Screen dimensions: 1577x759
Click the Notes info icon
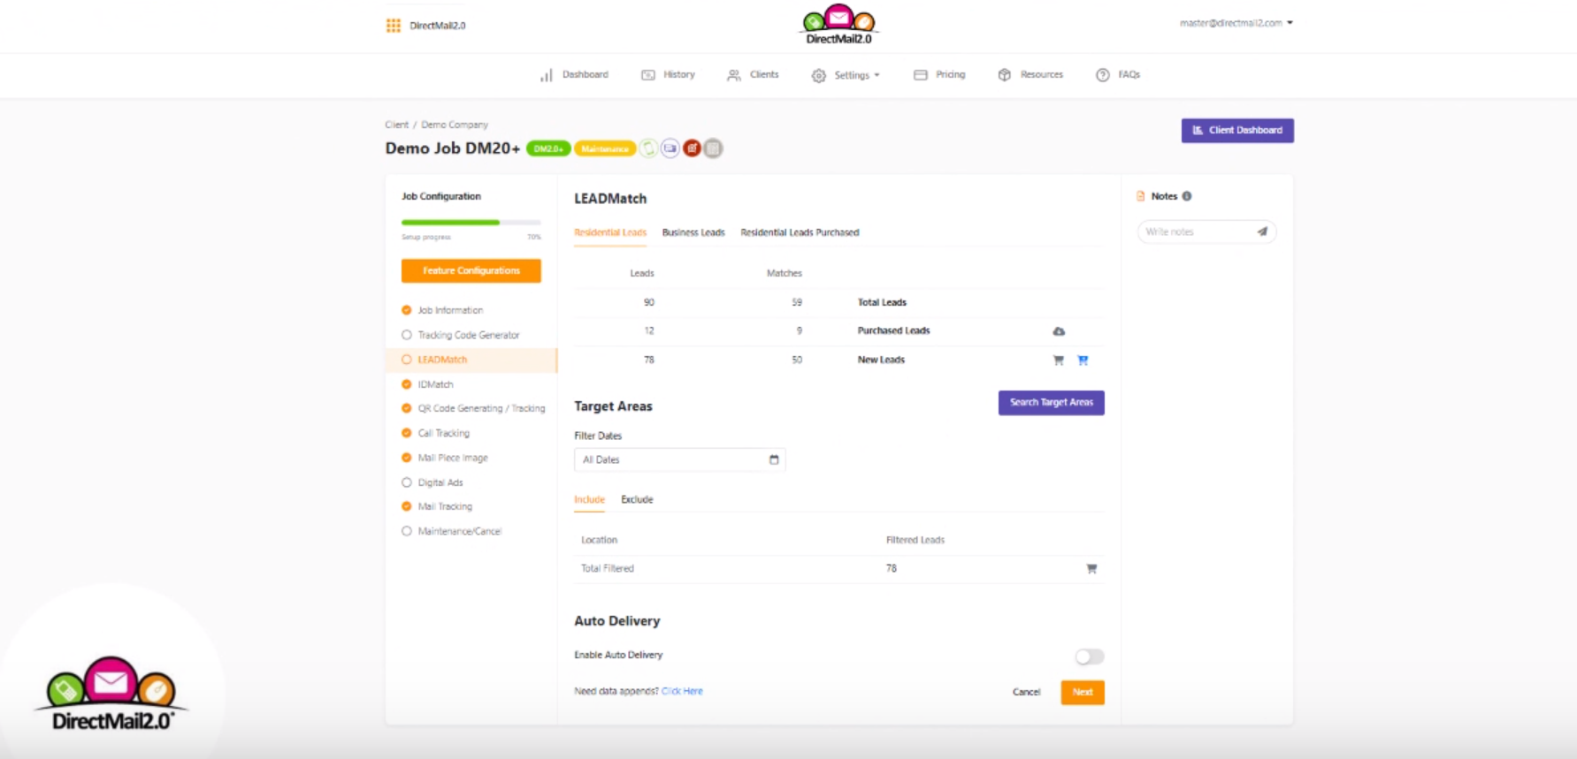1187,196
